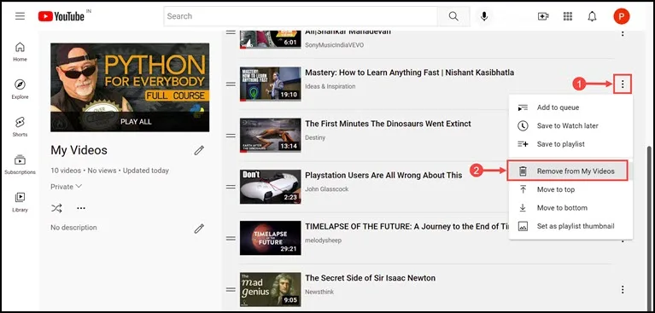Open the notifications bell
Viewport: 655px width, 313px height.
(x=592, y=16)
